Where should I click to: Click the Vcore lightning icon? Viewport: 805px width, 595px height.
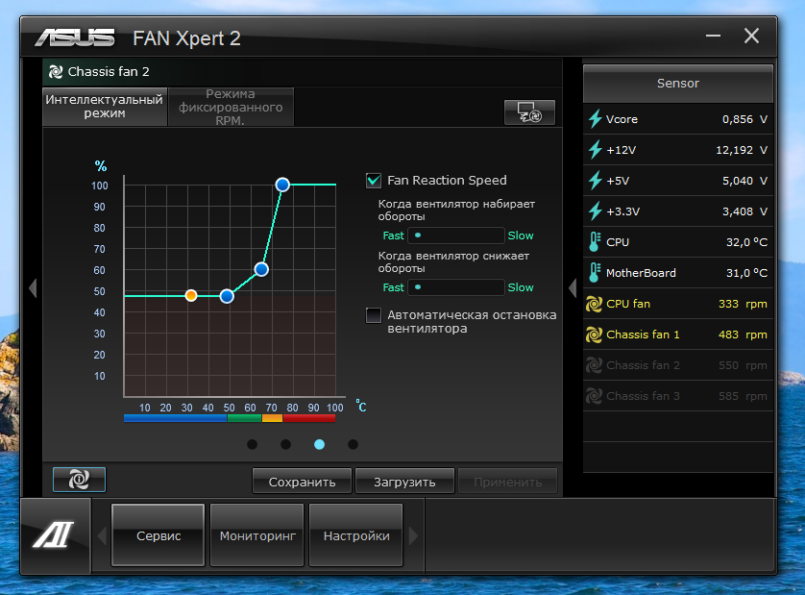click(x=595, y=118)
